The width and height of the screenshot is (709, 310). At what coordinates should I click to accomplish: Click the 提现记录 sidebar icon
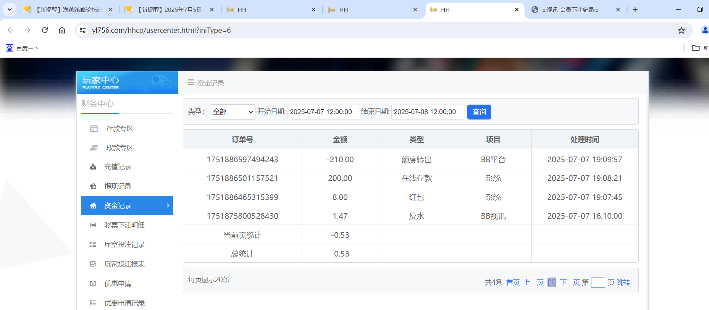tap(93, 186)
